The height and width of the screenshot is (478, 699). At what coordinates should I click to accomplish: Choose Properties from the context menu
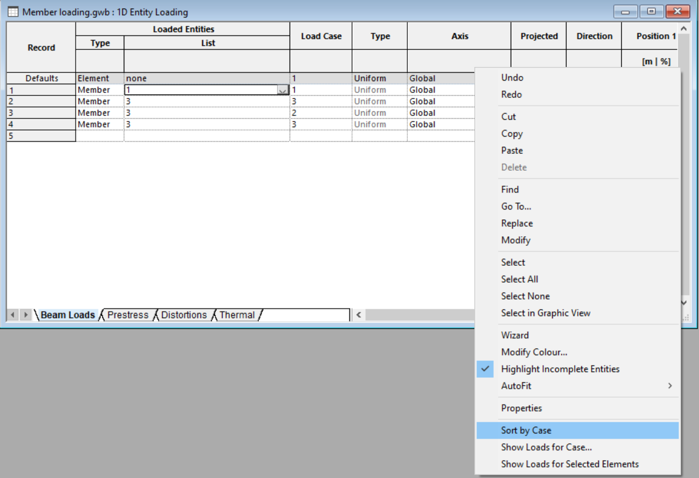[521, 408]
